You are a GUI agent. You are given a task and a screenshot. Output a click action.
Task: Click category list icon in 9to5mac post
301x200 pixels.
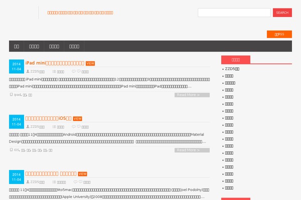tap(54, 182)
